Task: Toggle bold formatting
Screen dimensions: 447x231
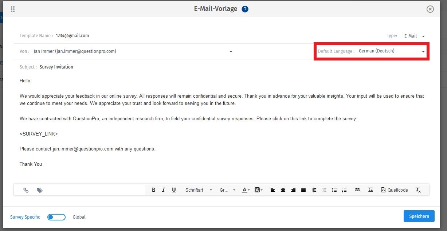Action: point(153,189)
